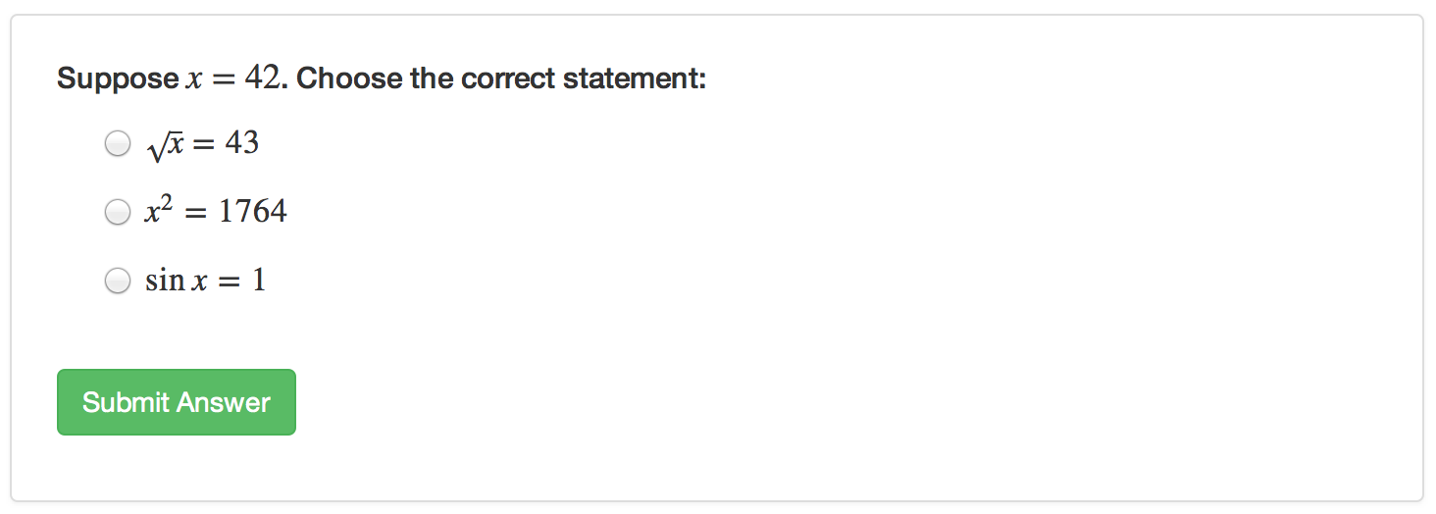Click the word sin in the third option

coord(165,282)
